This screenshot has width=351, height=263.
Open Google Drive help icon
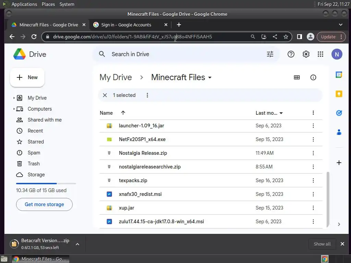tap(291, 54)
